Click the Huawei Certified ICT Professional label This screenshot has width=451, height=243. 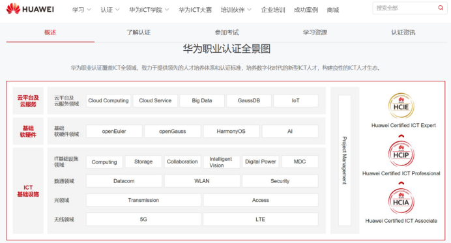pyautogui.click(x=401, y=173)
